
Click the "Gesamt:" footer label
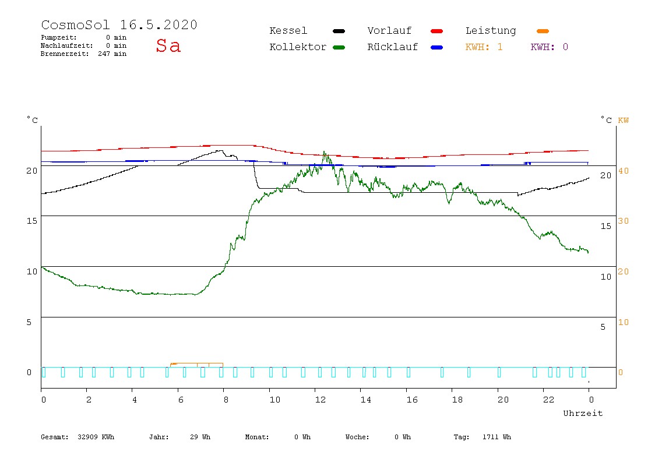(55, 437)
